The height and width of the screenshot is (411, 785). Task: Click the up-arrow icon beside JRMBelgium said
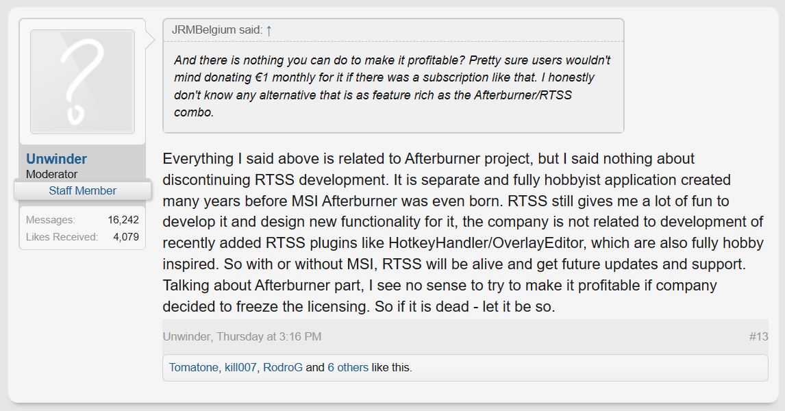point(269,31)
